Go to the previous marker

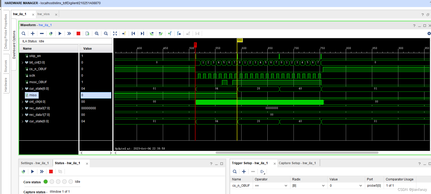179,33
